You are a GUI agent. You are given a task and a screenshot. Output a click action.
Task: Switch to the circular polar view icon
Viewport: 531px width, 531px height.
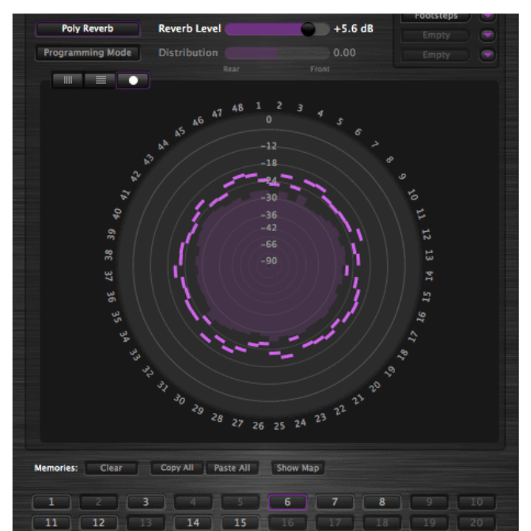point(133,80)
